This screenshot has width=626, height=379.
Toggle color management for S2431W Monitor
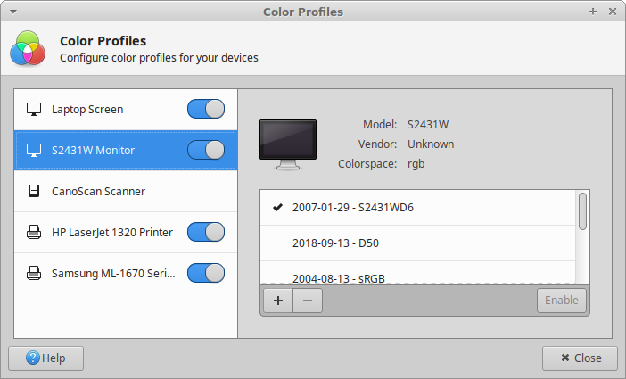click(206, 151)
